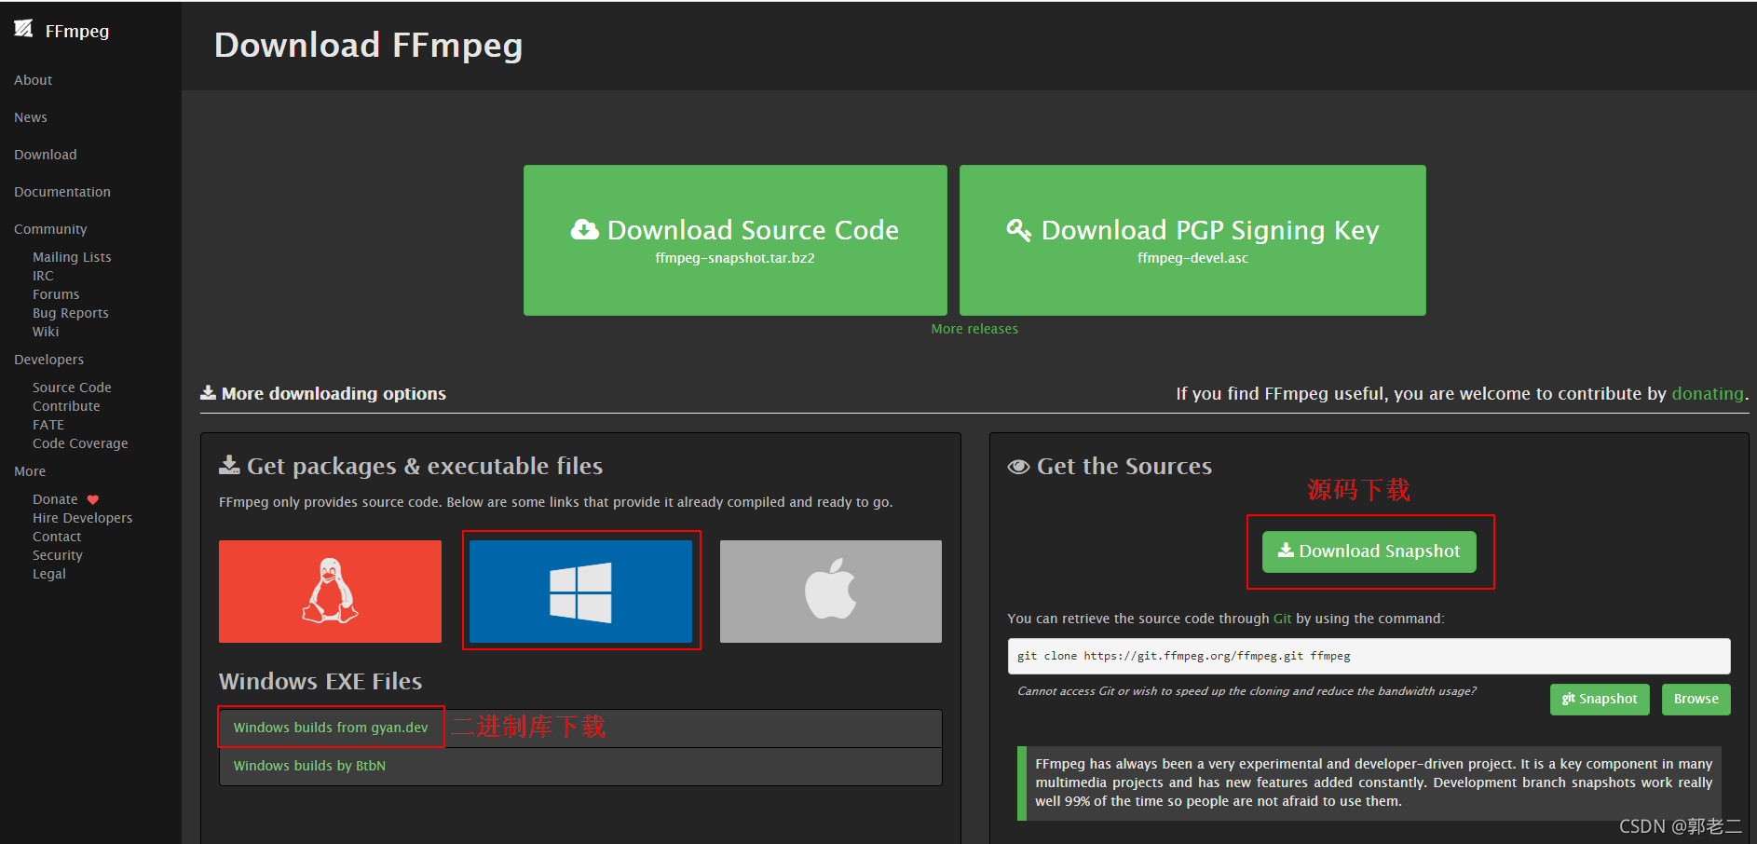
Task: Open the Contribute sidebar link
Action: (x=66, y=406)
